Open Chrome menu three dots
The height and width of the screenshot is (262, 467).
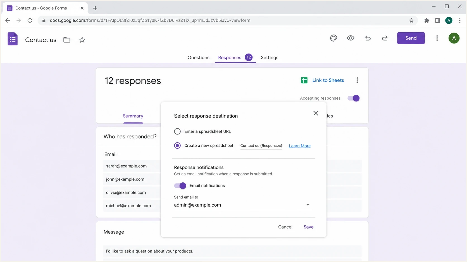460,20
